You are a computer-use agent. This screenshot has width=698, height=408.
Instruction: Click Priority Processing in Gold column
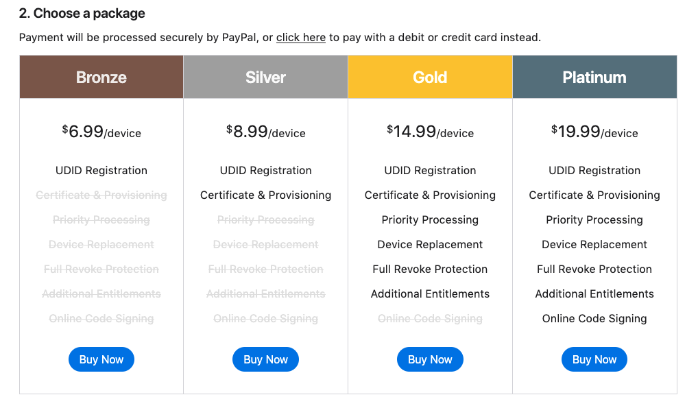[430, 219]
